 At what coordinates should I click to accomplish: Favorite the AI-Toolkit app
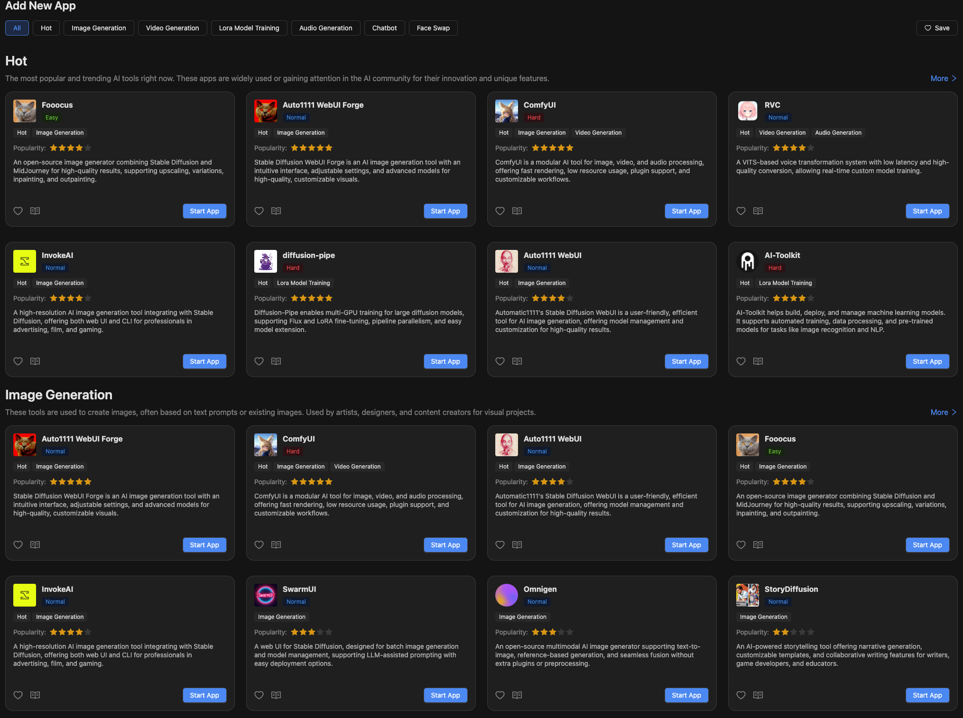click(x=741, y=361)
